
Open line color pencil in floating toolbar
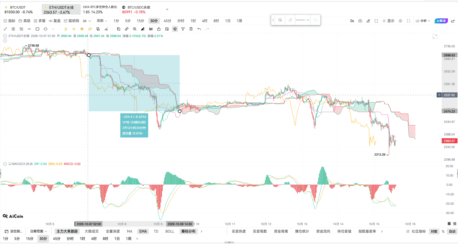(x=290, y=20)
